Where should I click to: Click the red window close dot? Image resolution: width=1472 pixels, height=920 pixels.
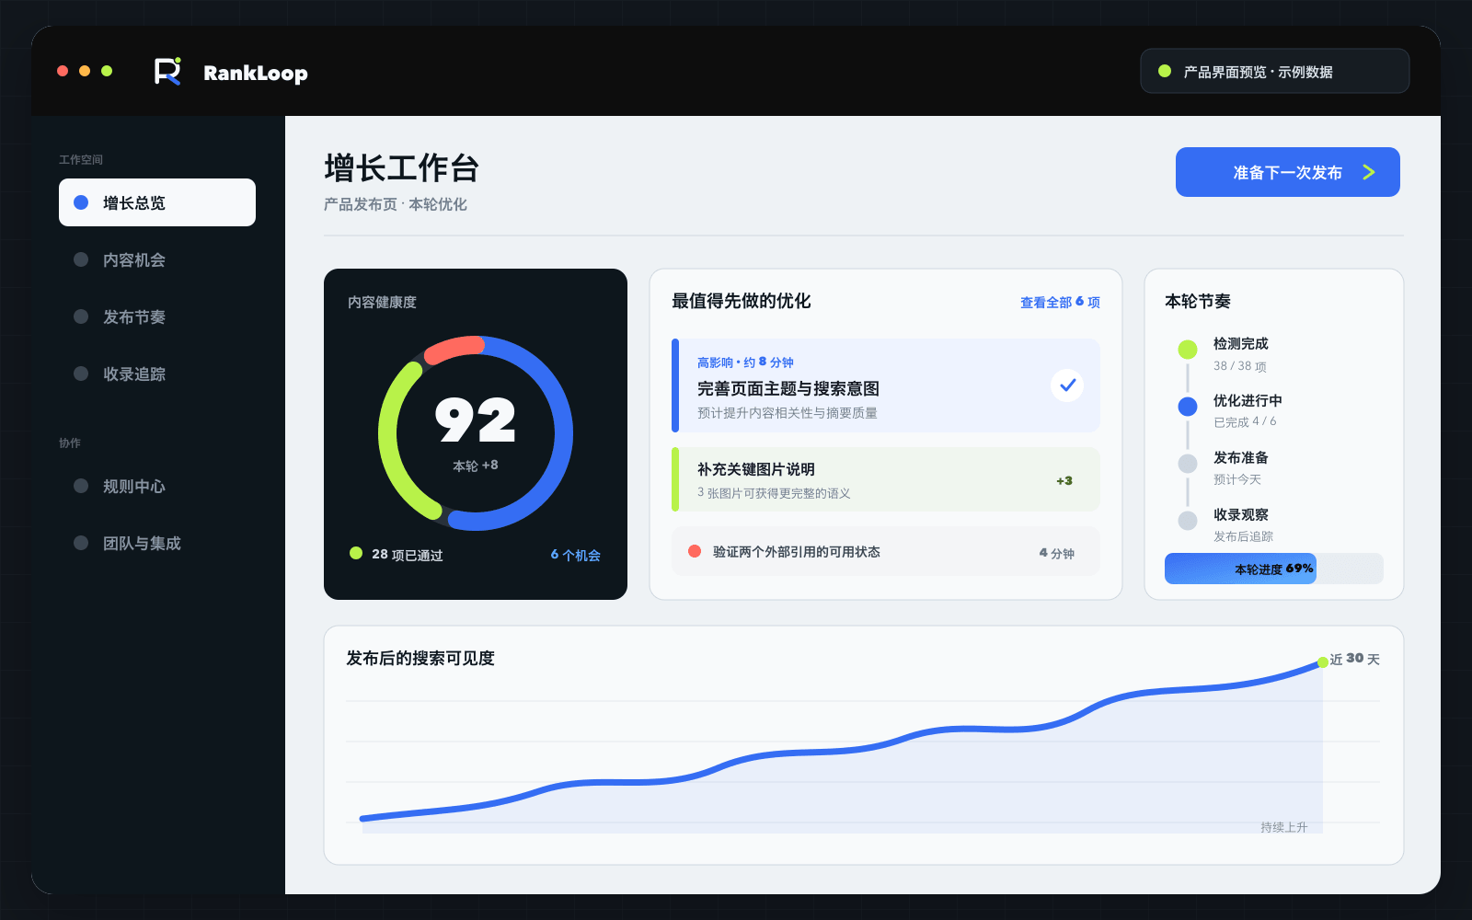[63, 71]
